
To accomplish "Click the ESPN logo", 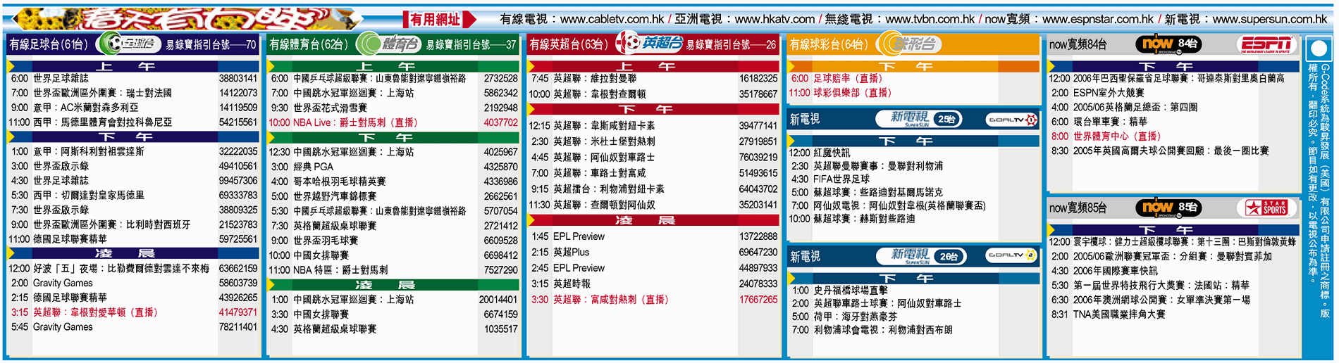I will [x=1267, y=44].
